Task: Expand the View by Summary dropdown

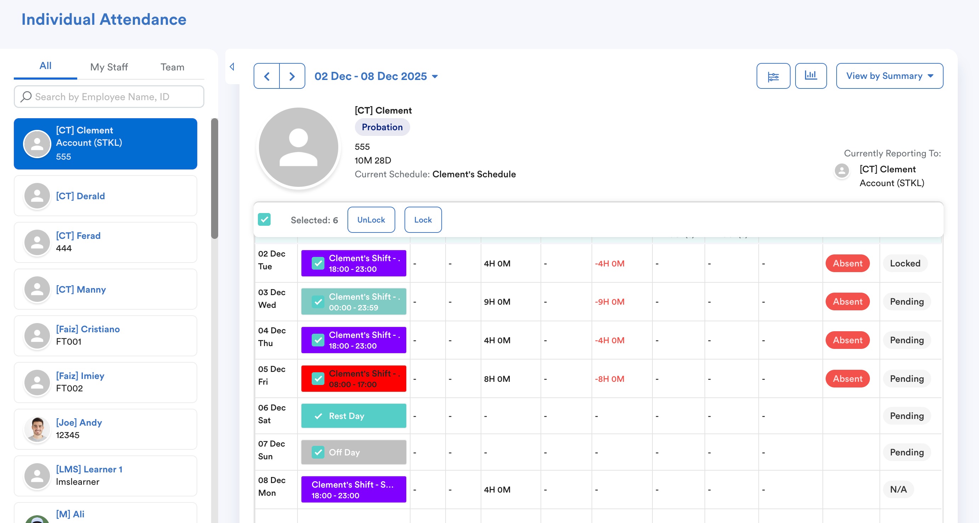Action: point(889,76)
